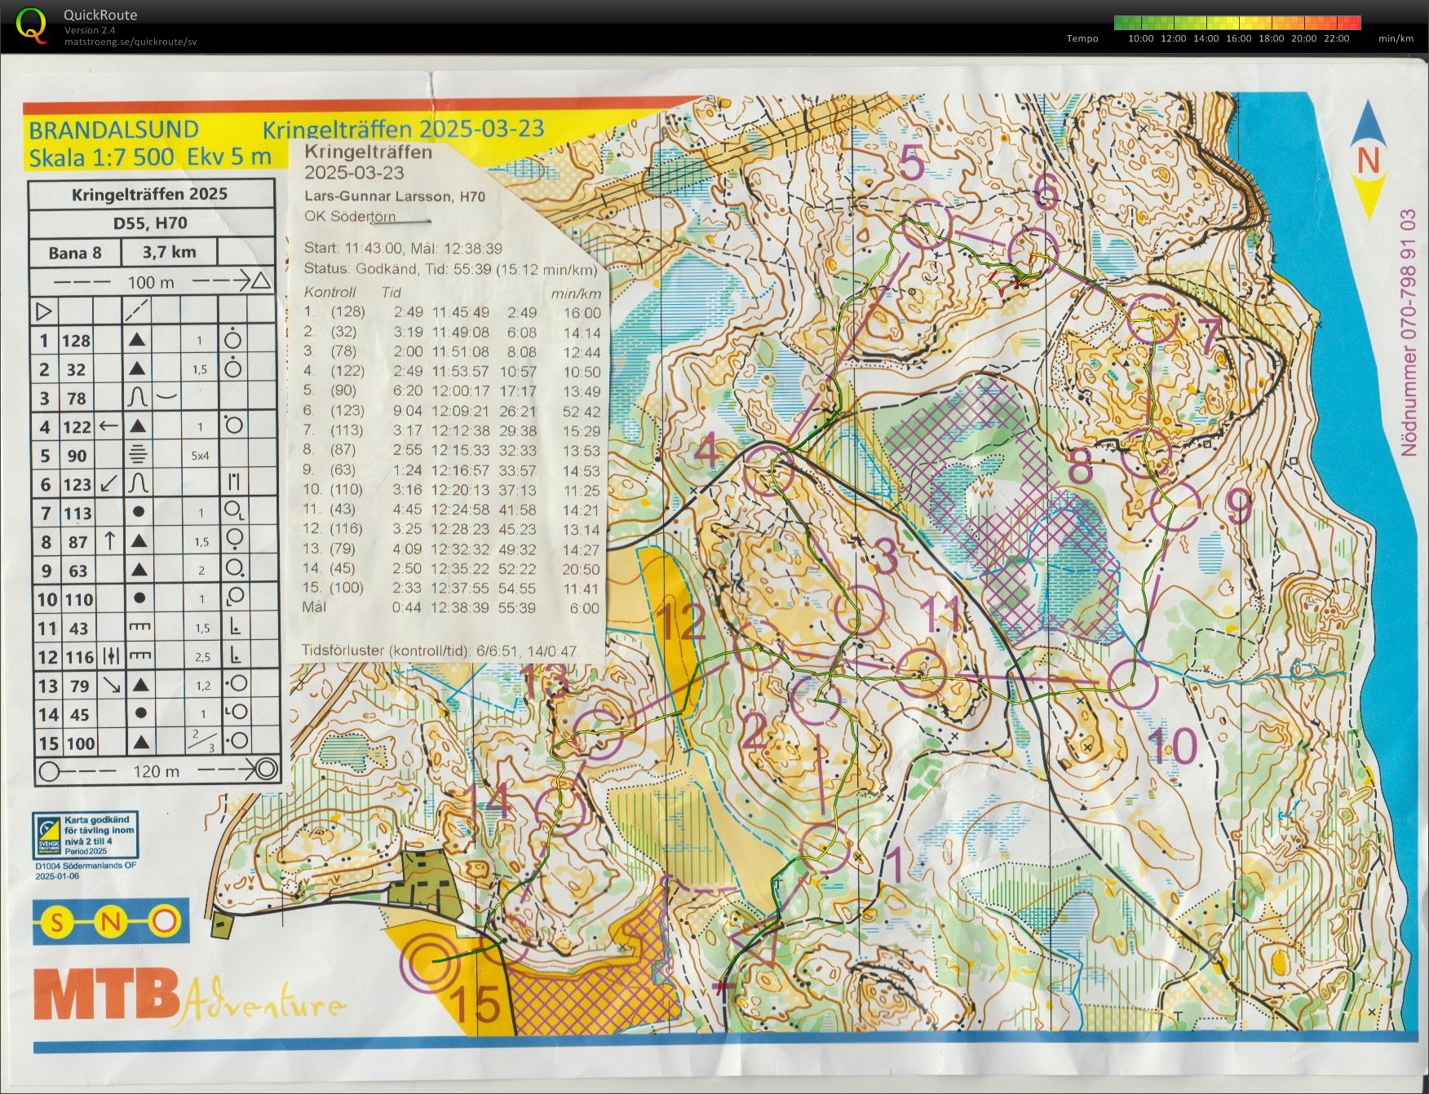Click the MTB Adventure logo
The width and height of the screenshot is (1429, 1094).
click(x=189, y=995)
